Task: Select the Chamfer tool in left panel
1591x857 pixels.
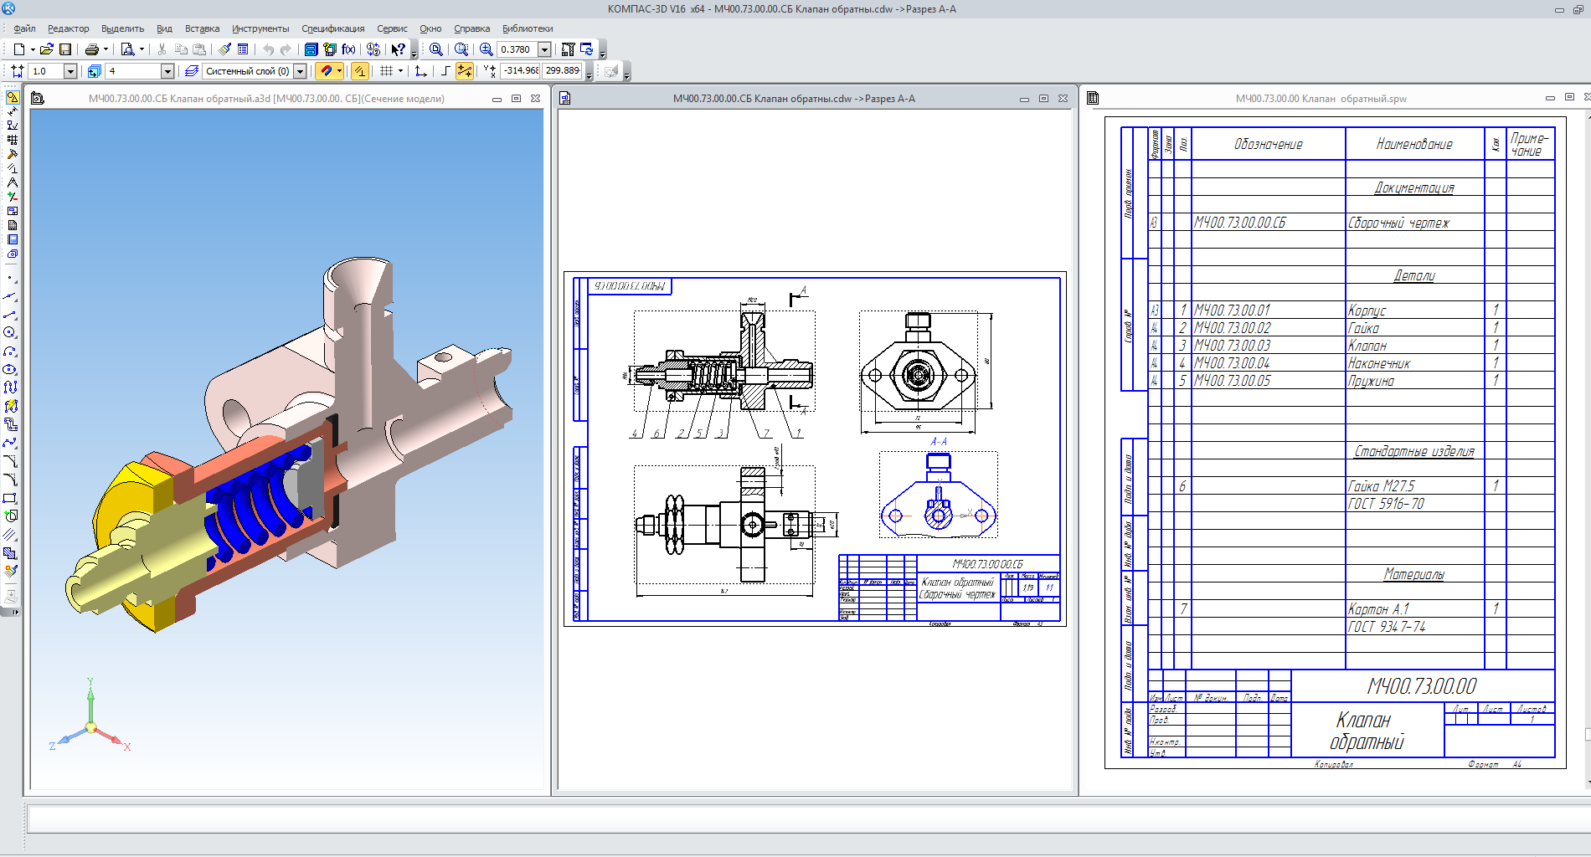Action: [x=11, y=461]
